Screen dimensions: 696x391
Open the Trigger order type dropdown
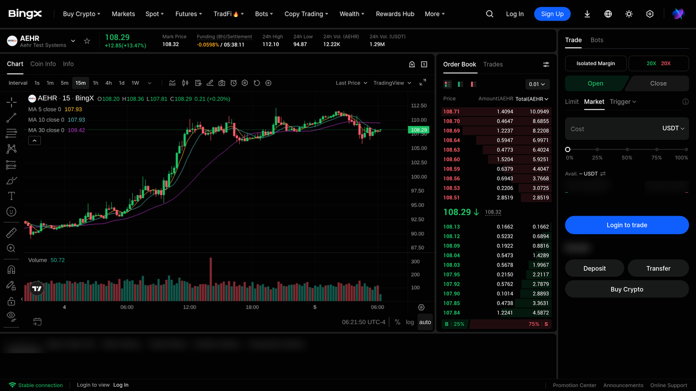623,102
